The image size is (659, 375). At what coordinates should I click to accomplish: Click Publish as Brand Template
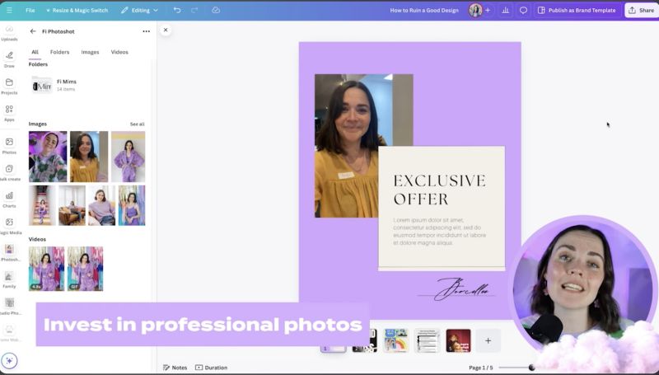pos(577,10)
